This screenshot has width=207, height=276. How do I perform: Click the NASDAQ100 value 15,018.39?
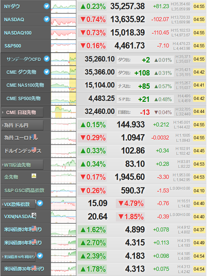128,33
